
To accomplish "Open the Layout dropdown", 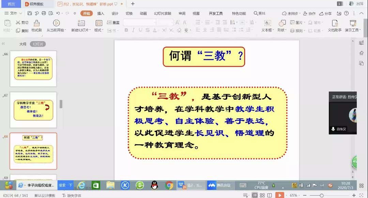I will [99, 30].
